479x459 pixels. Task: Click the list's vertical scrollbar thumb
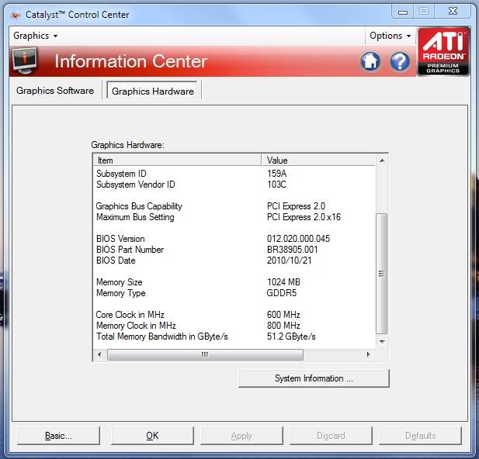point(381,274)
